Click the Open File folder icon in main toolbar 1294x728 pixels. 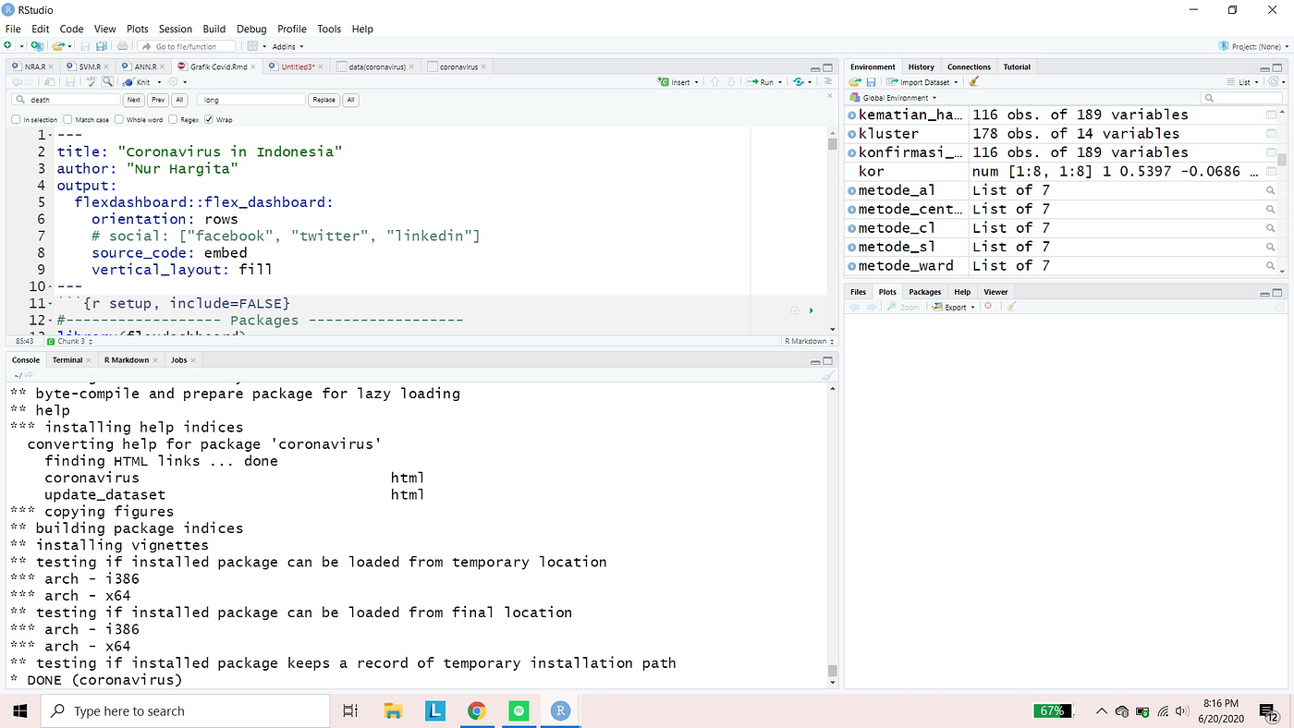click(x=59, y=46)
